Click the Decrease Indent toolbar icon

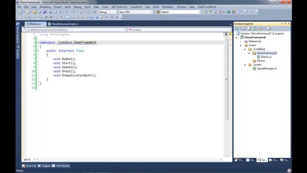[46, 17]
